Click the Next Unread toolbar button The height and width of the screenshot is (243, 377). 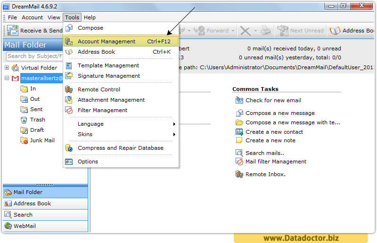pos(300,31)
